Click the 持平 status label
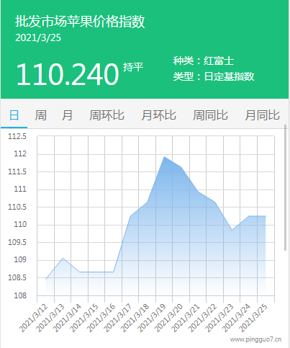This screenshot has height=348, width=290. (133, 67)
